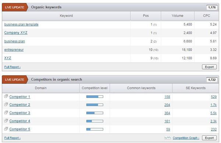Open external link icon beside Competitor 5
The height and width of the screenshot is (143, 221).
click(6, 129)
